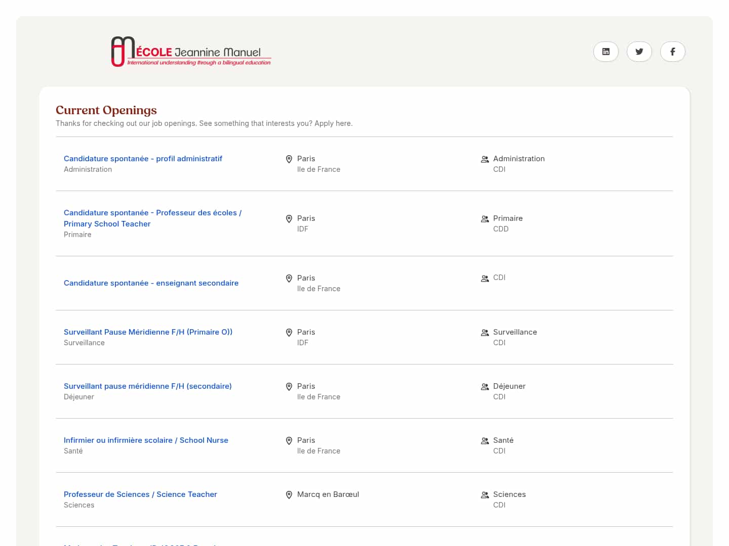
Task: Click the École Jeannine Manuel logo
Action: [x=191, y=52]
